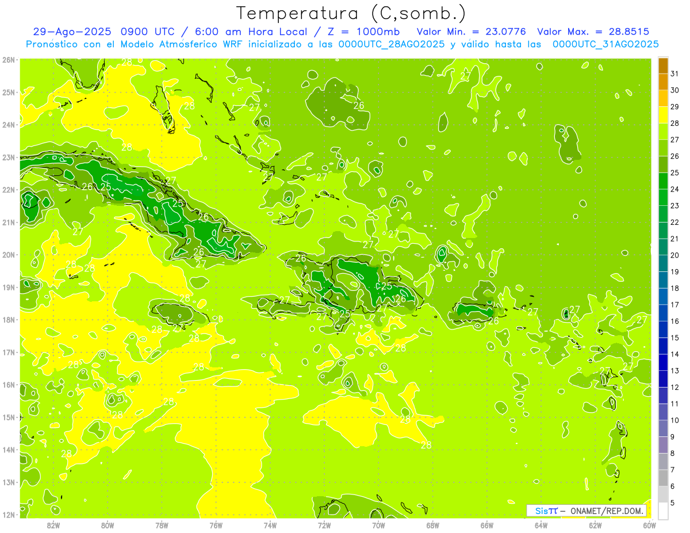Click the legend segment between 30 and 31
The width and height of the screenshot is (690, 533).
pyautogui.click(x=663, y=82)
